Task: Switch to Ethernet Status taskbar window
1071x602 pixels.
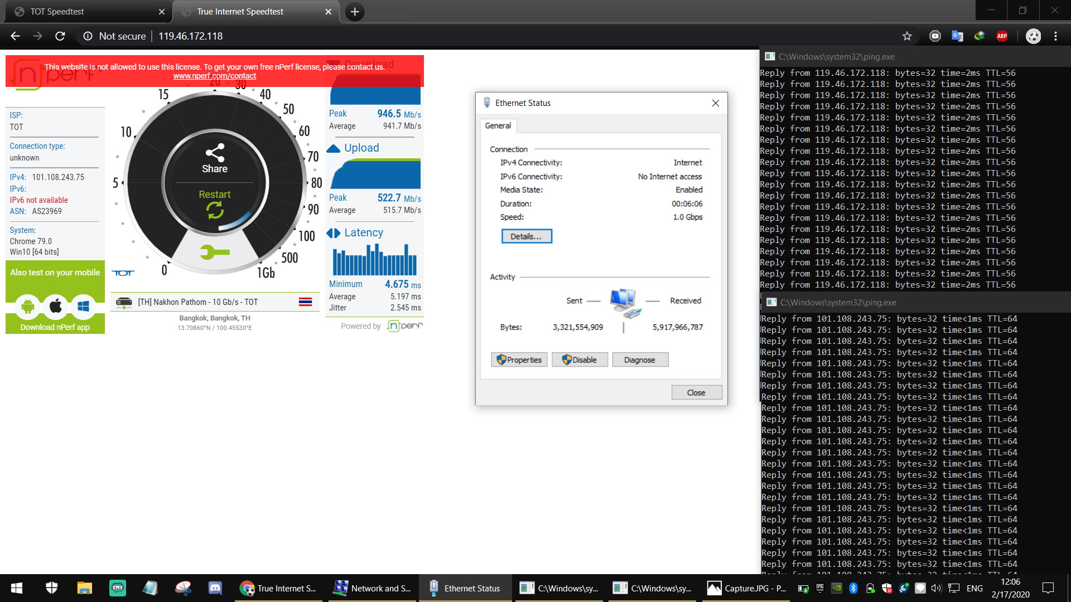Action: pyautogui.click(x=465, y=588)
